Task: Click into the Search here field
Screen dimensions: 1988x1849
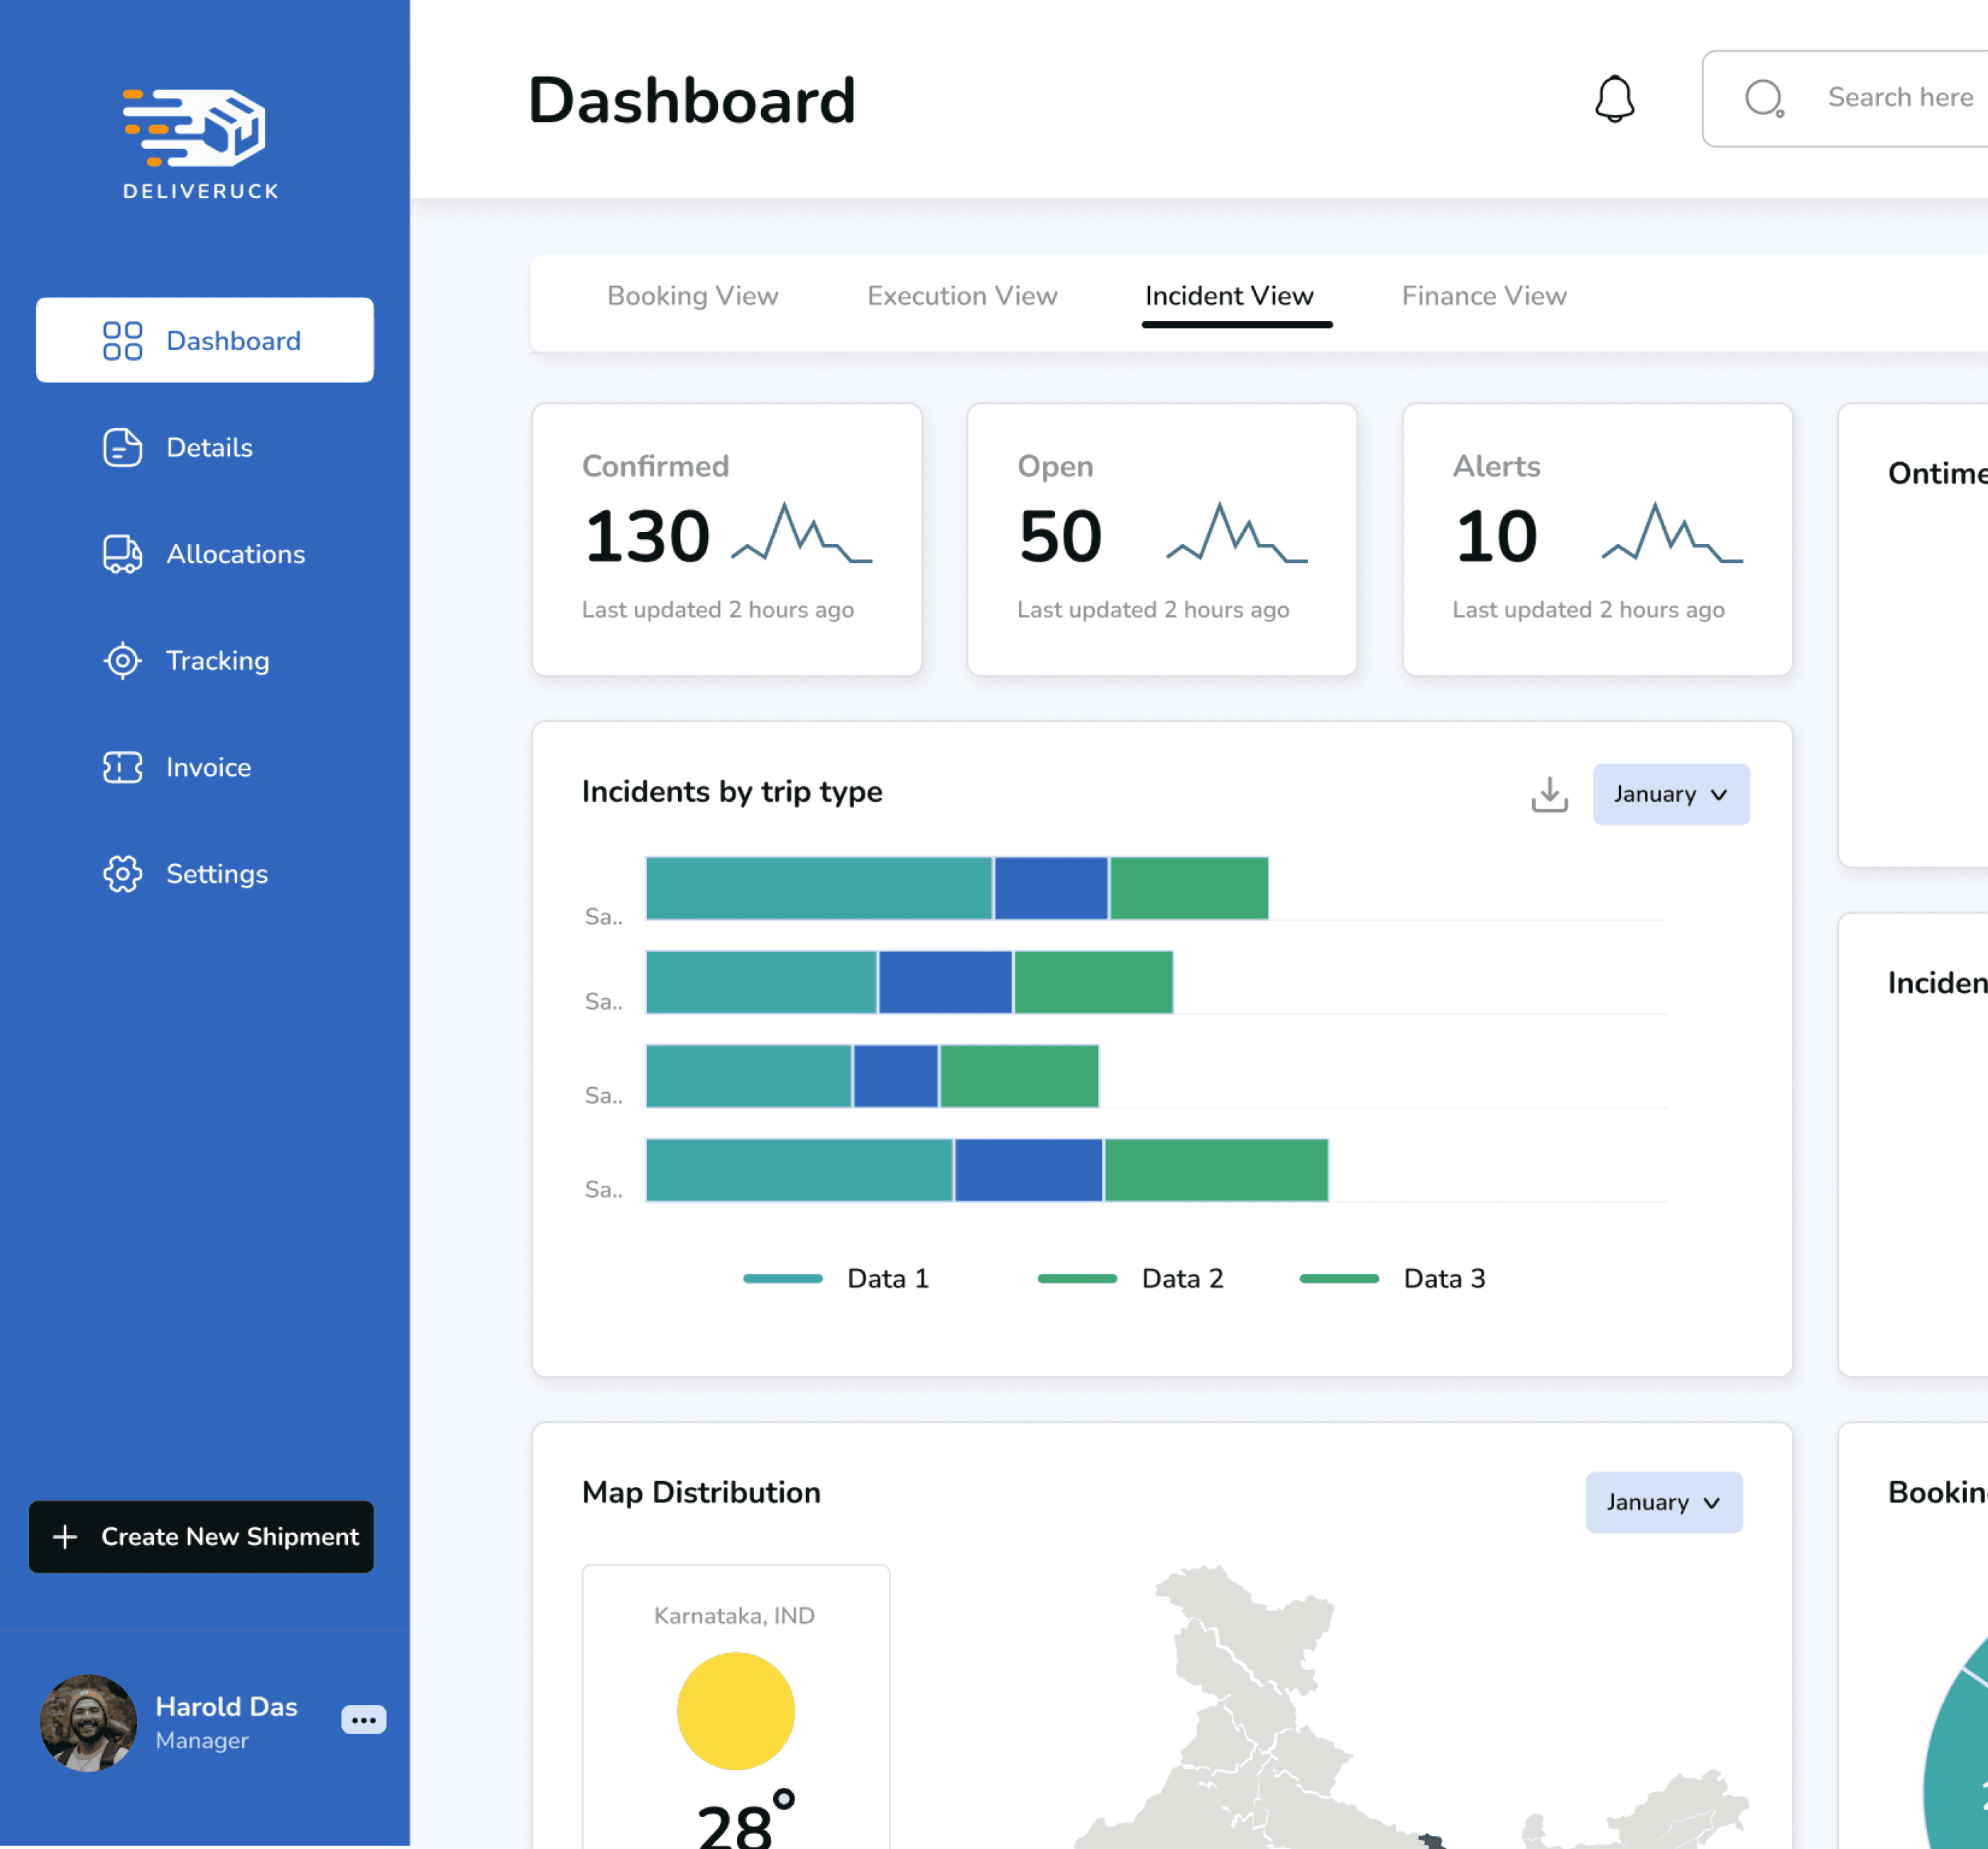Action: point(1899,98)
